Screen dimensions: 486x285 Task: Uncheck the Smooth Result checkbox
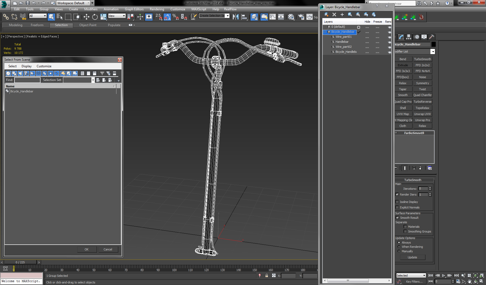click(x=397, y=218)
